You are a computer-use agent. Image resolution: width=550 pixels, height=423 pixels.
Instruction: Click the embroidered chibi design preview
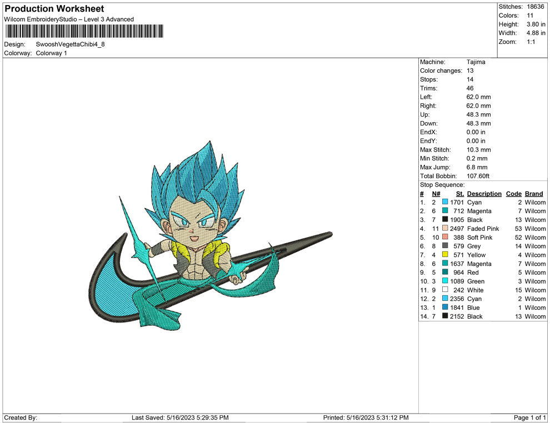pos(210,236)
